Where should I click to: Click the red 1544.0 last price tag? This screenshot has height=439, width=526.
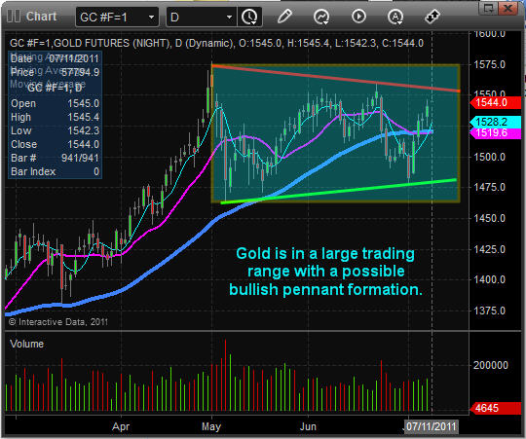496,102
